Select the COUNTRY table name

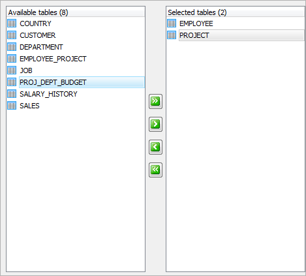click(x=35, y=23)
